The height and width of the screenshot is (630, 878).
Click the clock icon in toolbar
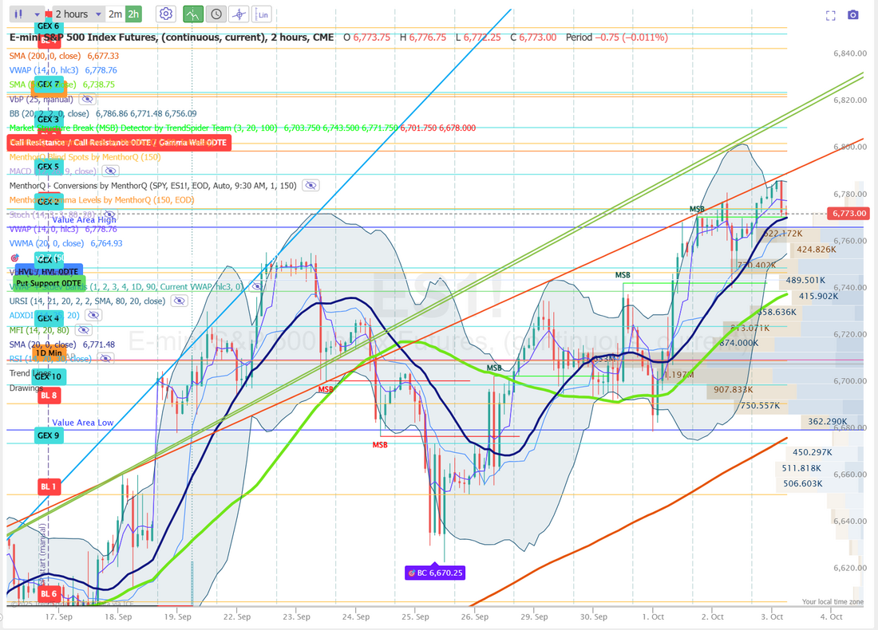click(x=216, y=14)
